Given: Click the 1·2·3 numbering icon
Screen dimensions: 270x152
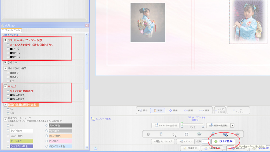Looking at the screenshot, I should pos(174,134).
